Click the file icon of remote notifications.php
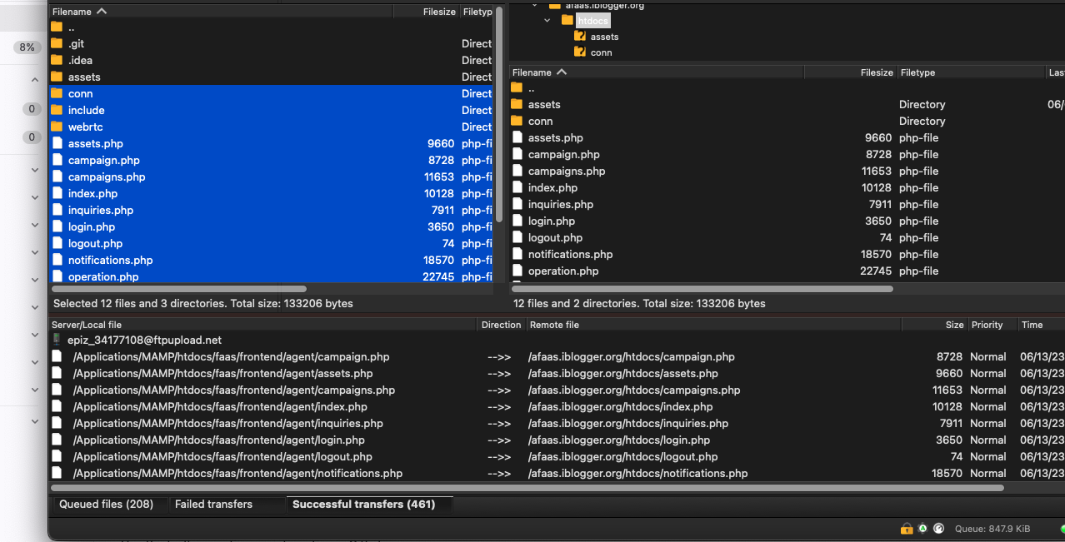 click(x=517, y=254)
